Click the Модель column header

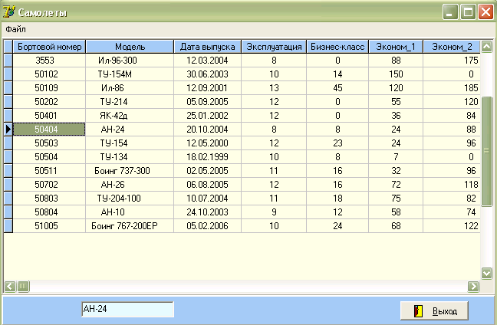coord(130,47)
